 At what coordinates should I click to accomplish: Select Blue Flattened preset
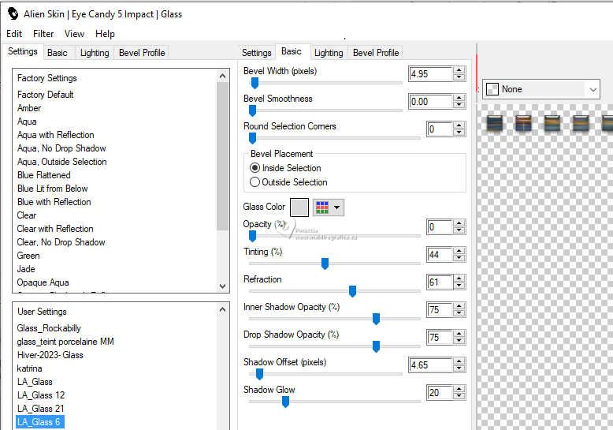coord(44,175)
